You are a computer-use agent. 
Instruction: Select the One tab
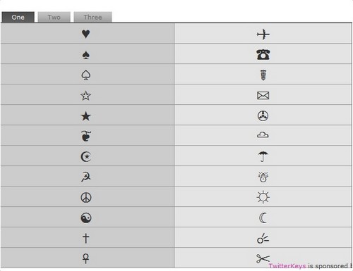(18, 17)
